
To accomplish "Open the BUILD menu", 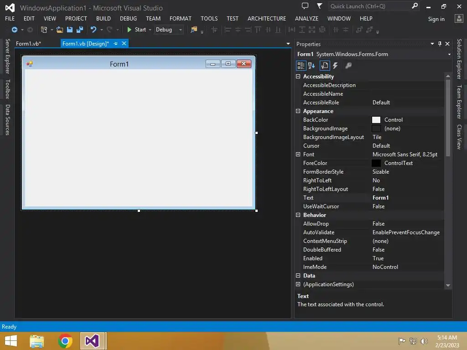I will click(104, 18).
